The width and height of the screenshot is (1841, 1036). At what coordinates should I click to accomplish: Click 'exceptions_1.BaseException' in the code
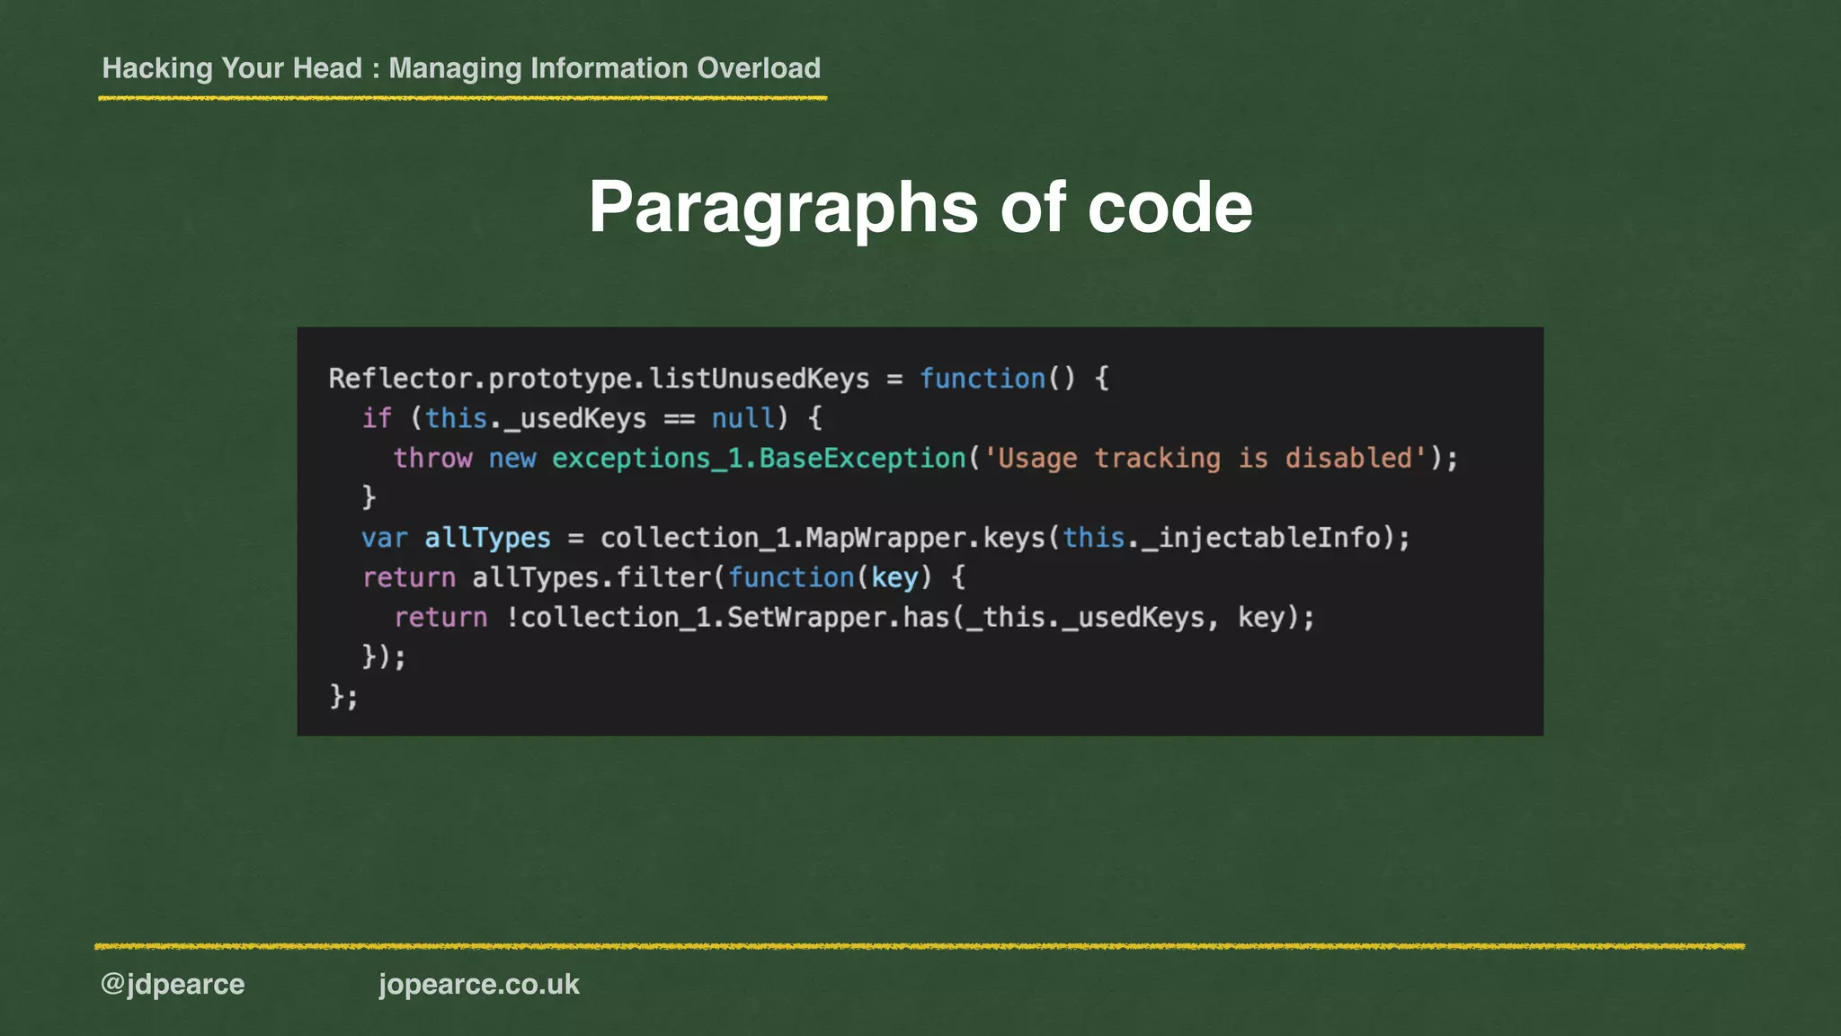pos(759,458)
